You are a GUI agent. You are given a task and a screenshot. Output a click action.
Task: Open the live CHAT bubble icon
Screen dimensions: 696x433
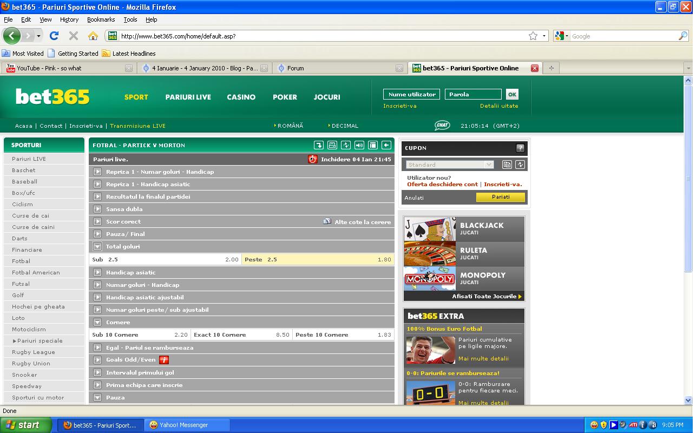442,126
